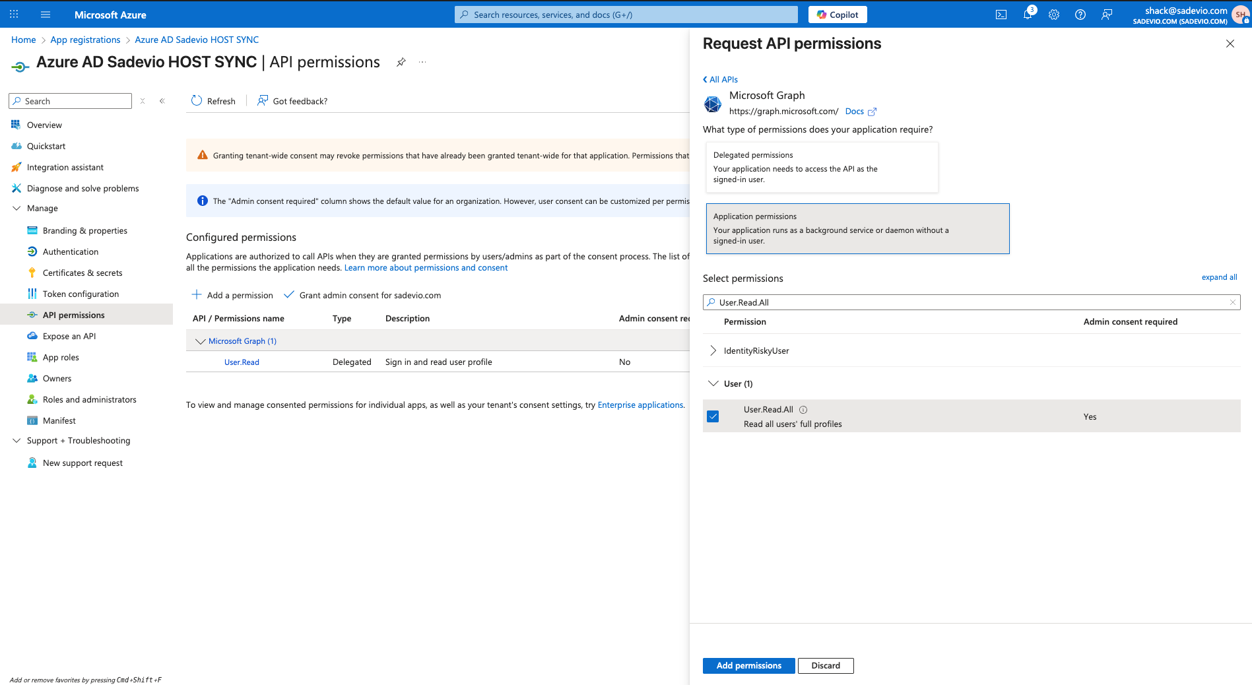Click the Refresh icon in toolbar
This screenshot has width=1252, height=685.
click(197, 101)
